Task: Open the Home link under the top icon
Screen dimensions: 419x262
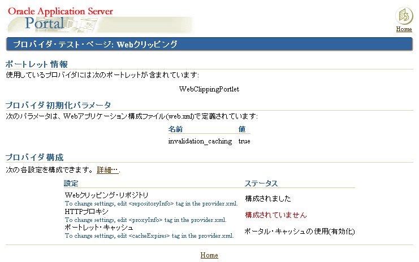Action: 404,29
